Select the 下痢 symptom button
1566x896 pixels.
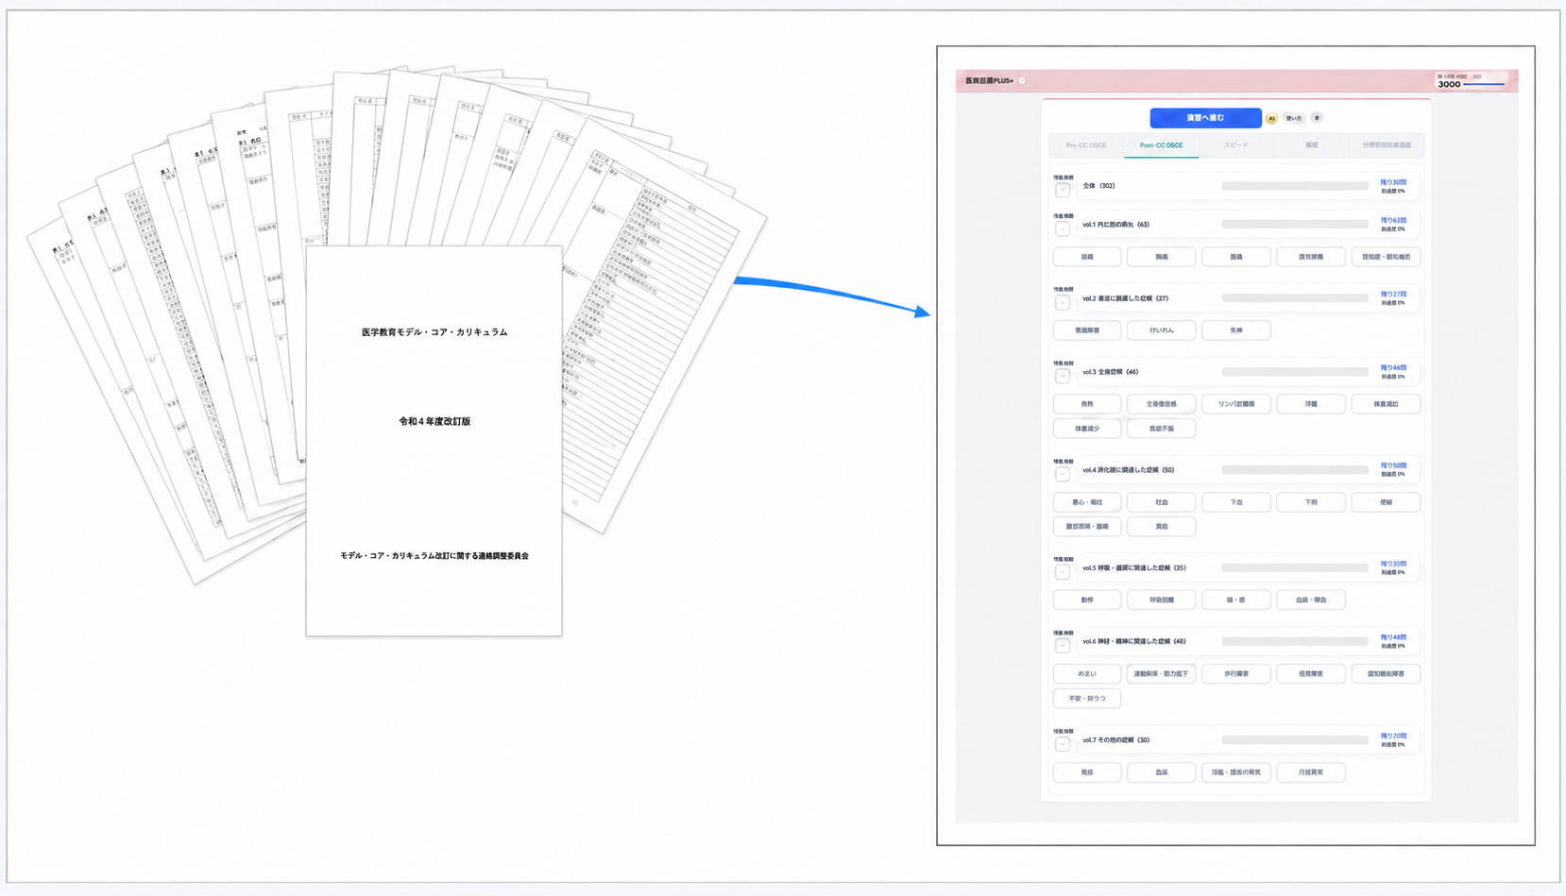(x=1311, y=502)
